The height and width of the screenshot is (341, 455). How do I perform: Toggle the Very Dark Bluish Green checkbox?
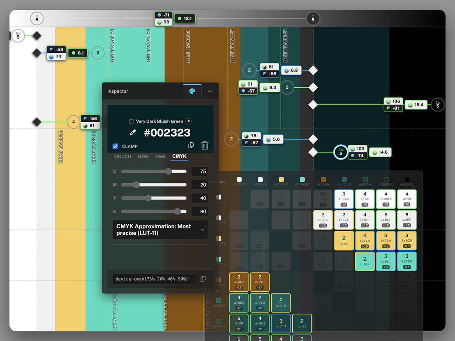(131, 121)
